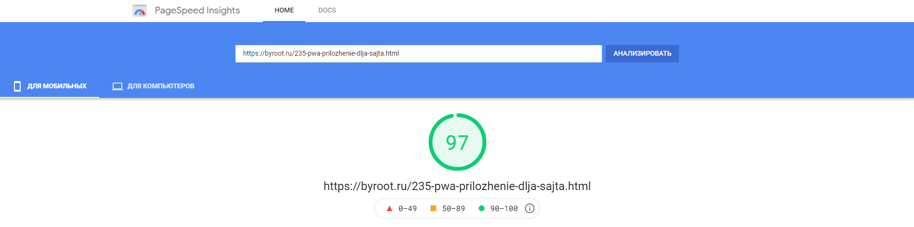914x227 pixels.
Task: Open the HOME tab
Action: (x=284, y=10)
